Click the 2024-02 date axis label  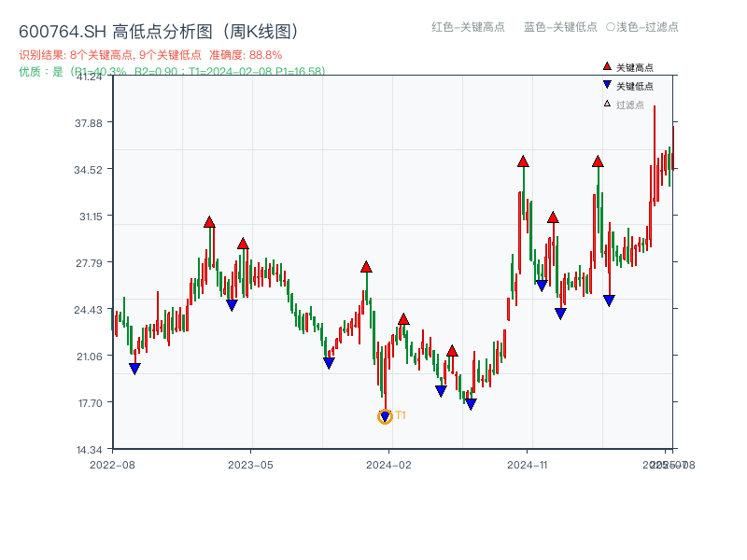(388, 465)
